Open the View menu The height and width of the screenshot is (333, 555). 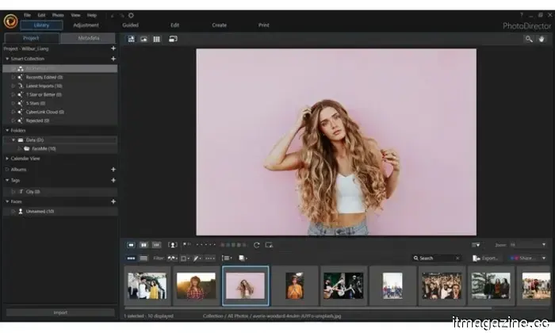pyautogui.click(x=75, y=15)
